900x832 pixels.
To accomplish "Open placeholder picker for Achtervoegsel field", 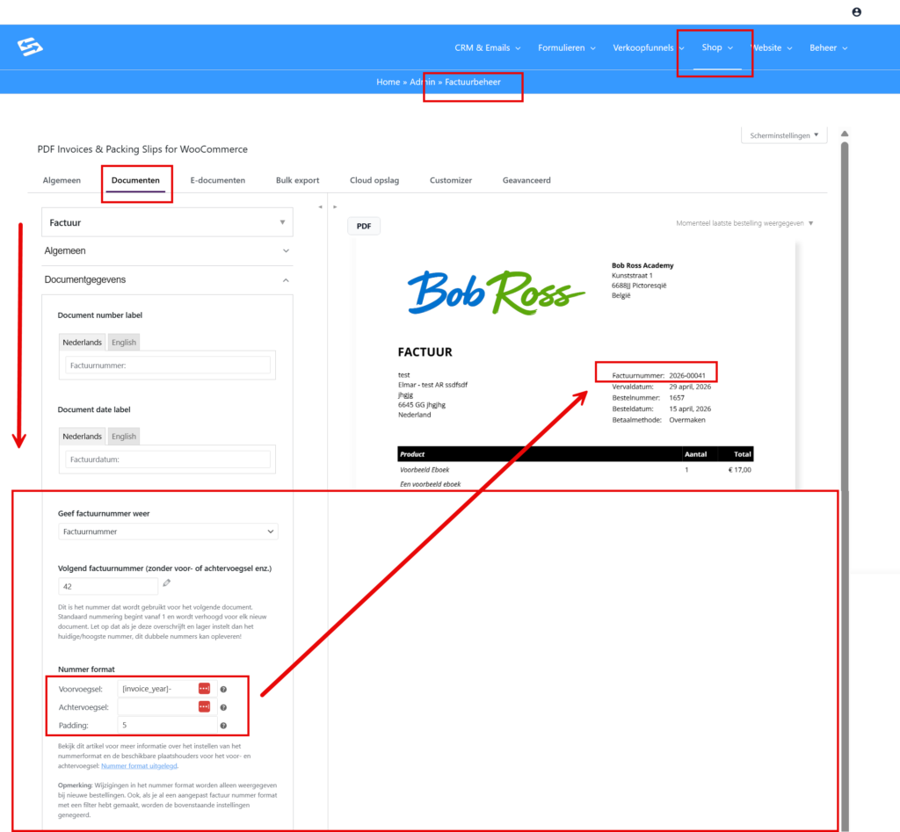I will coord(204,707).
